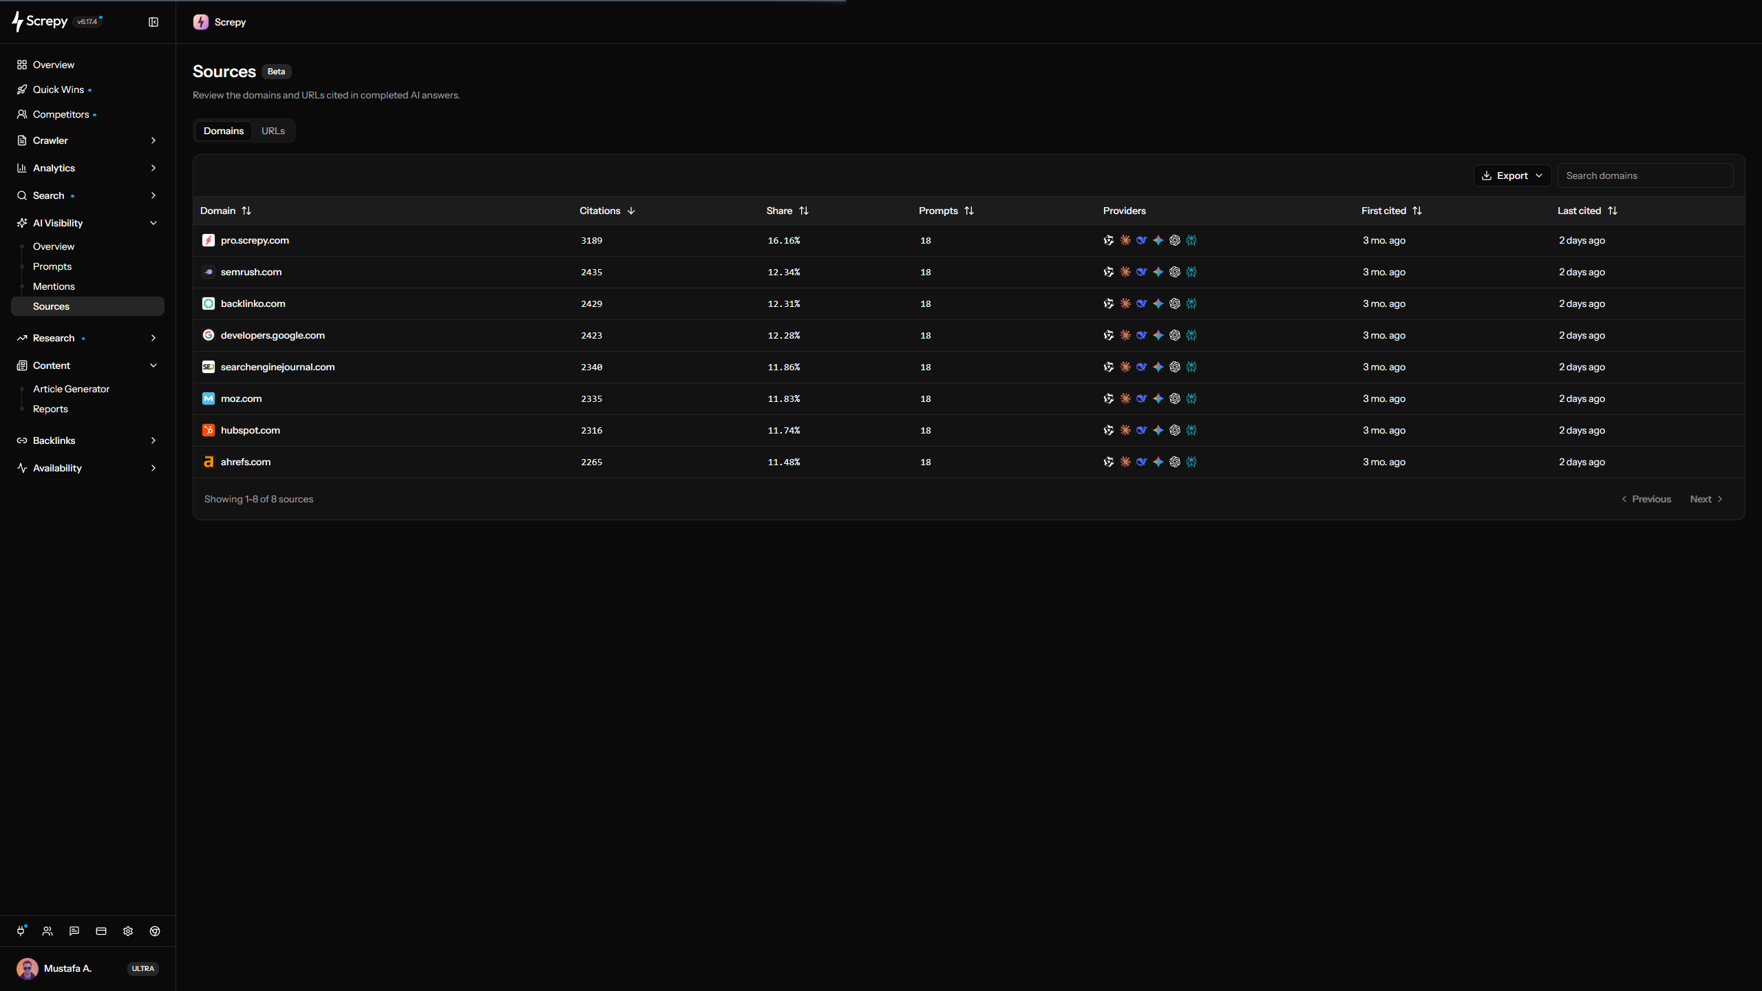Image resolution: width=1762 pixels, height=991 pixels.
Task: Click the Chrome extension icon in the sidebar footer
Action: 155,931
